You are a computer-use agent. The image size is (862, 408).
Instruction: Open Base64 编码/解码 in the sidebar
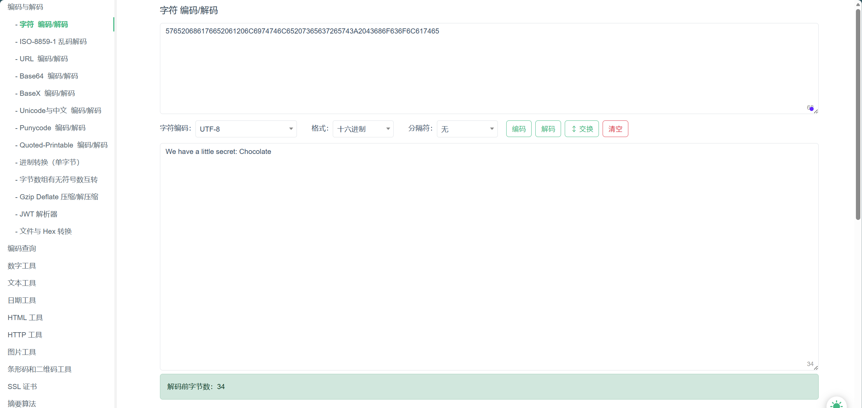[x=49, y=76]
